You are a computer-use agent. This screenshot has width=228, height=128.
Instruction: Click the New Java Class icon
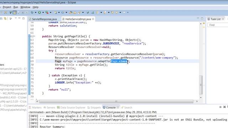[x=63, y=12]
